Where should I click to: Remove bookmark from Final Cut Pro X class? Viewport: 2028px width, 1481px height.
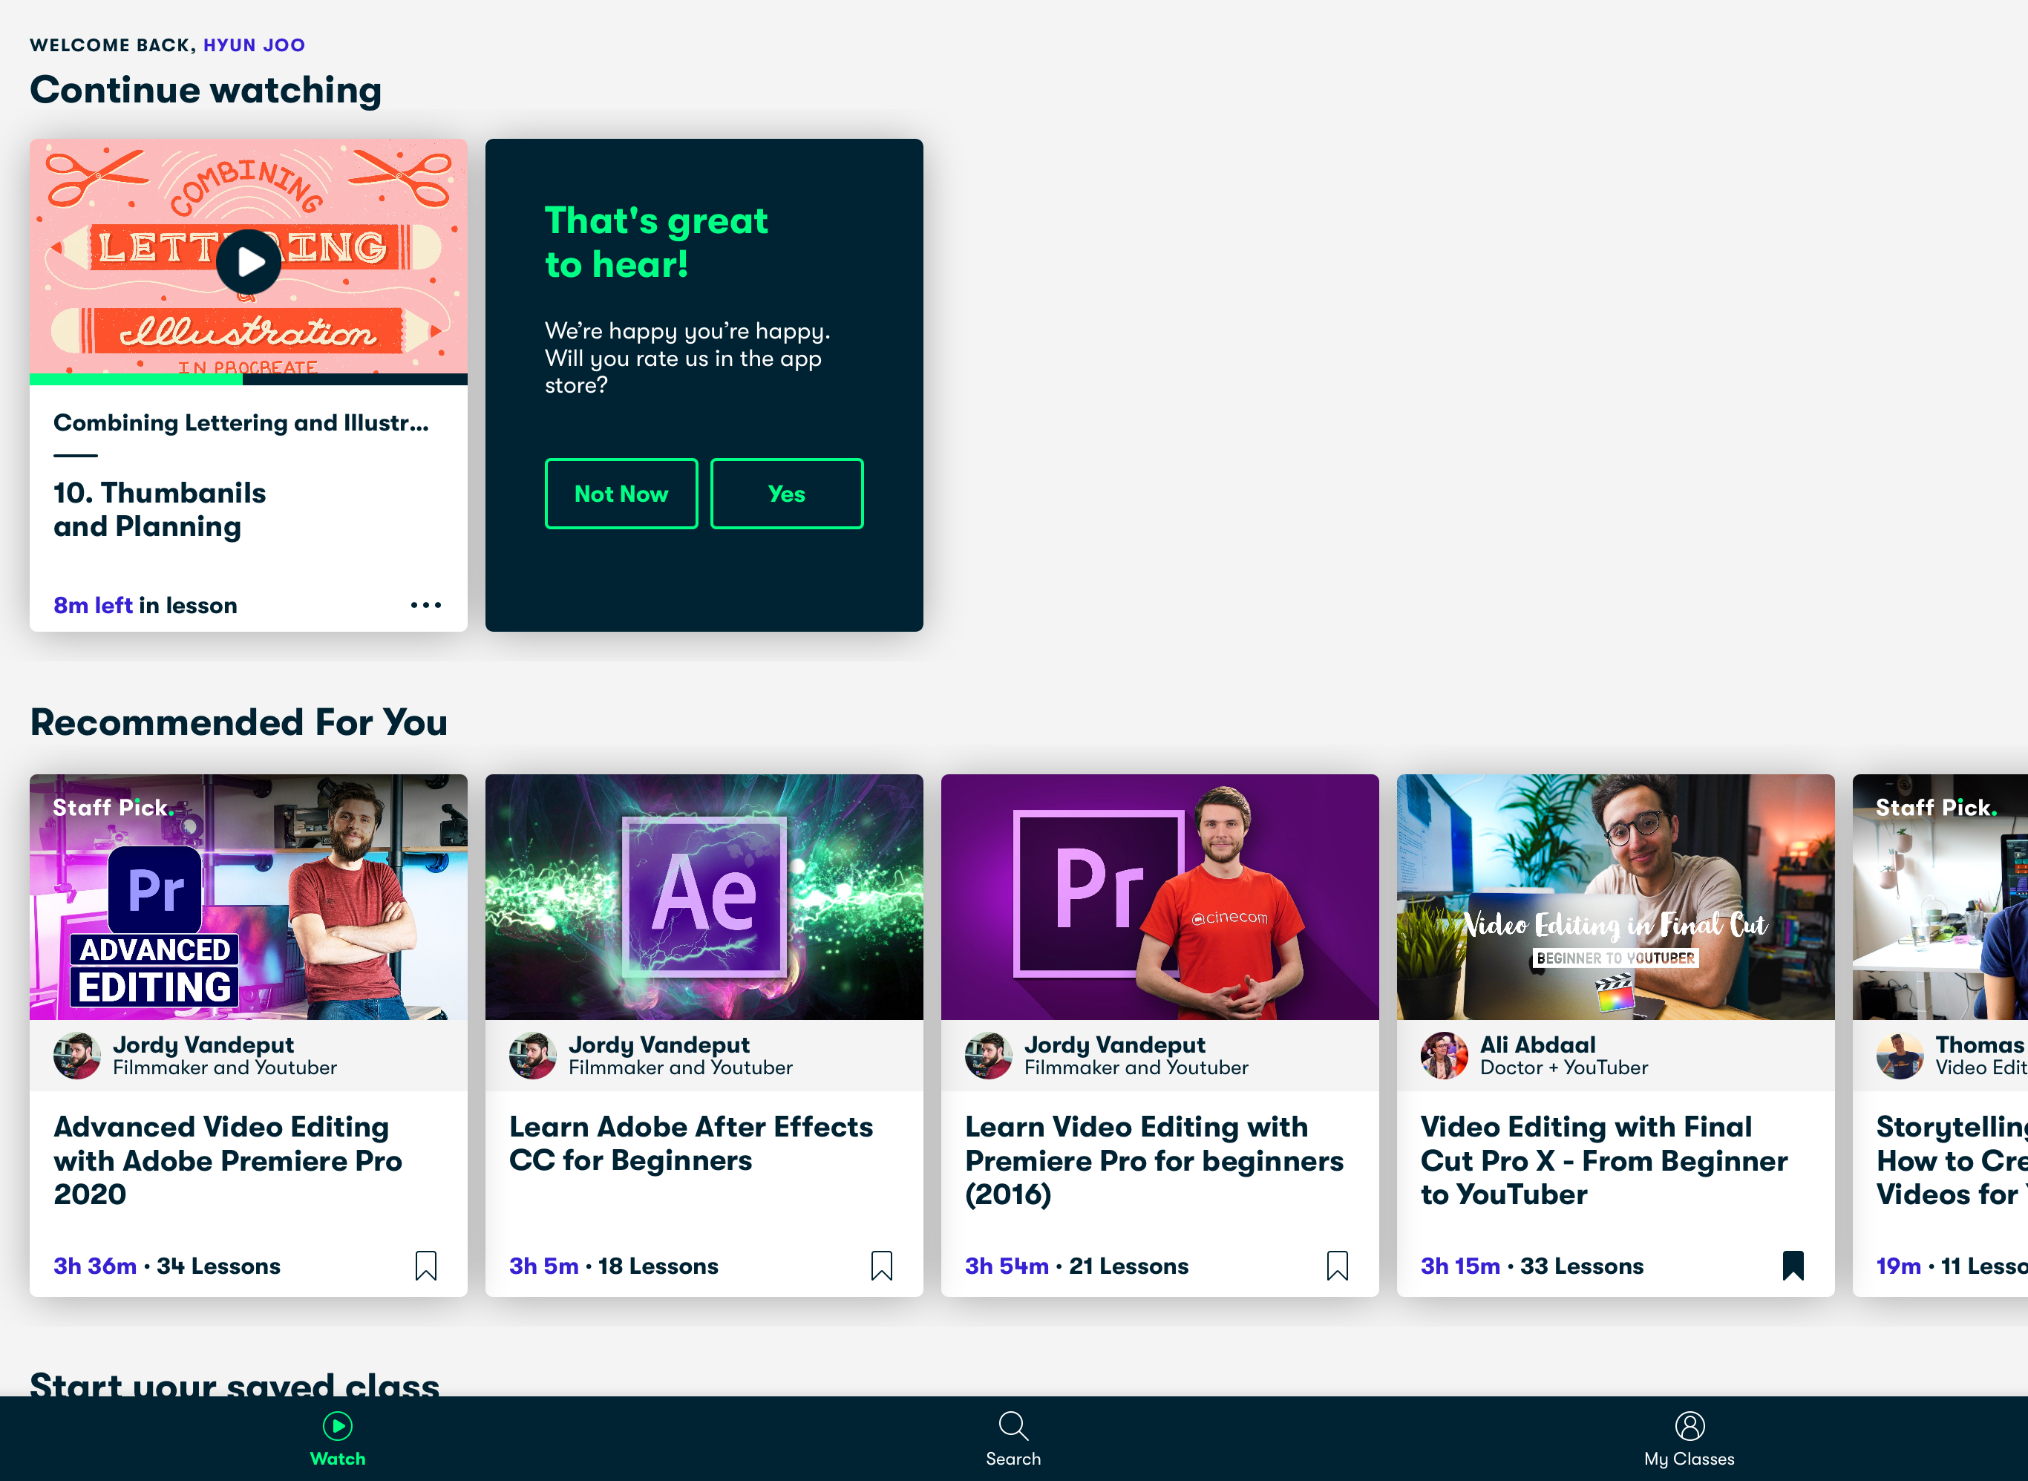pyautogui.click(x=1792, y=1265)
